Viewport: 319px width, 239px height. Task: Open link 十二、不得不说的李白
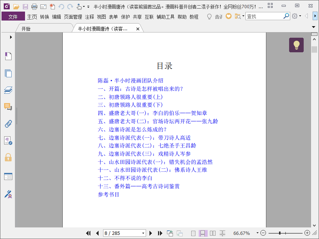point(125,178)
